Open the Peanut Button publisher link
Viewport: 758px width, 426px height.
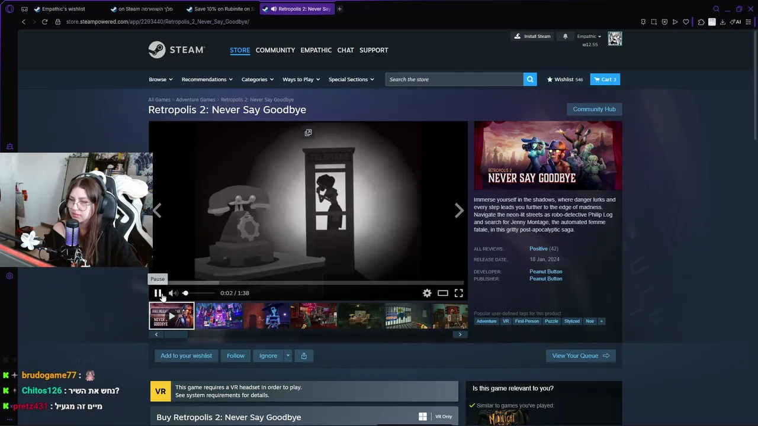[x=546, y=279]
